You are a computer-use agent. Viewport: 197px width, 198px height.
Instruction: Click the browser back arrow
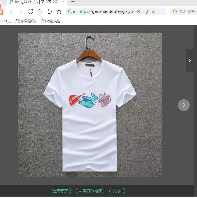coord(11,11)
